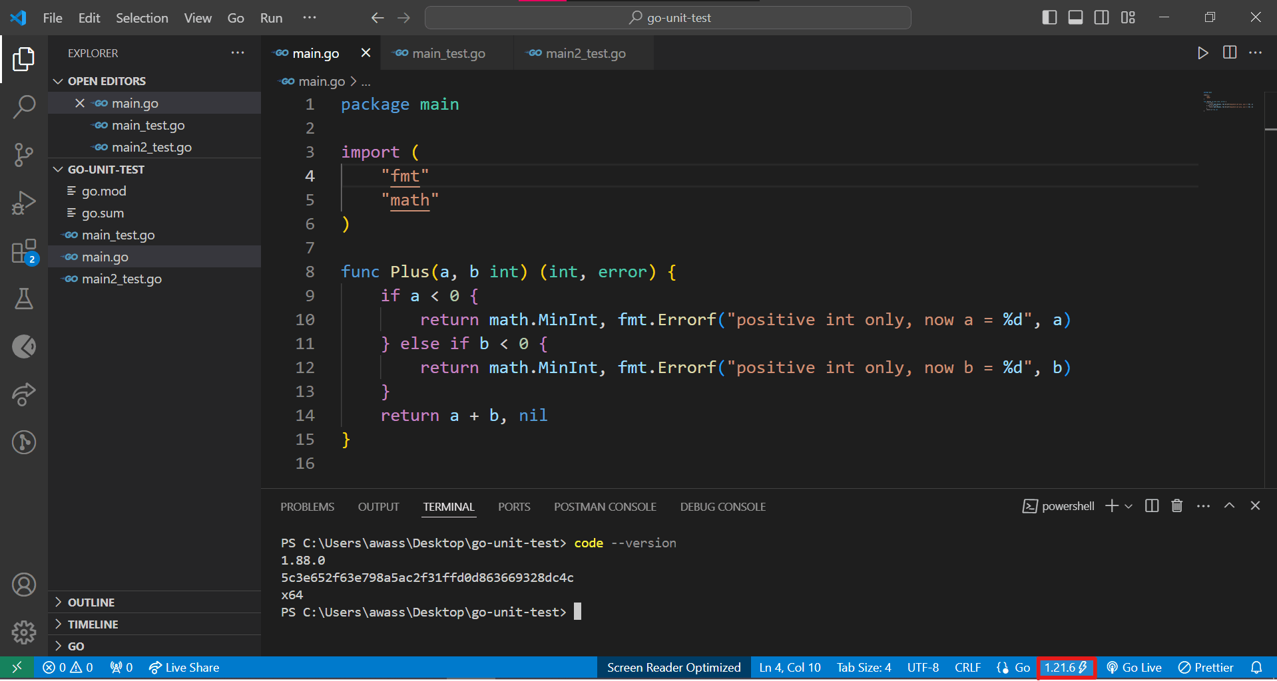This screenshot has width=1277, height=681.
Task: Expand the OUTLINE section
Action: (x=154, y=603)
